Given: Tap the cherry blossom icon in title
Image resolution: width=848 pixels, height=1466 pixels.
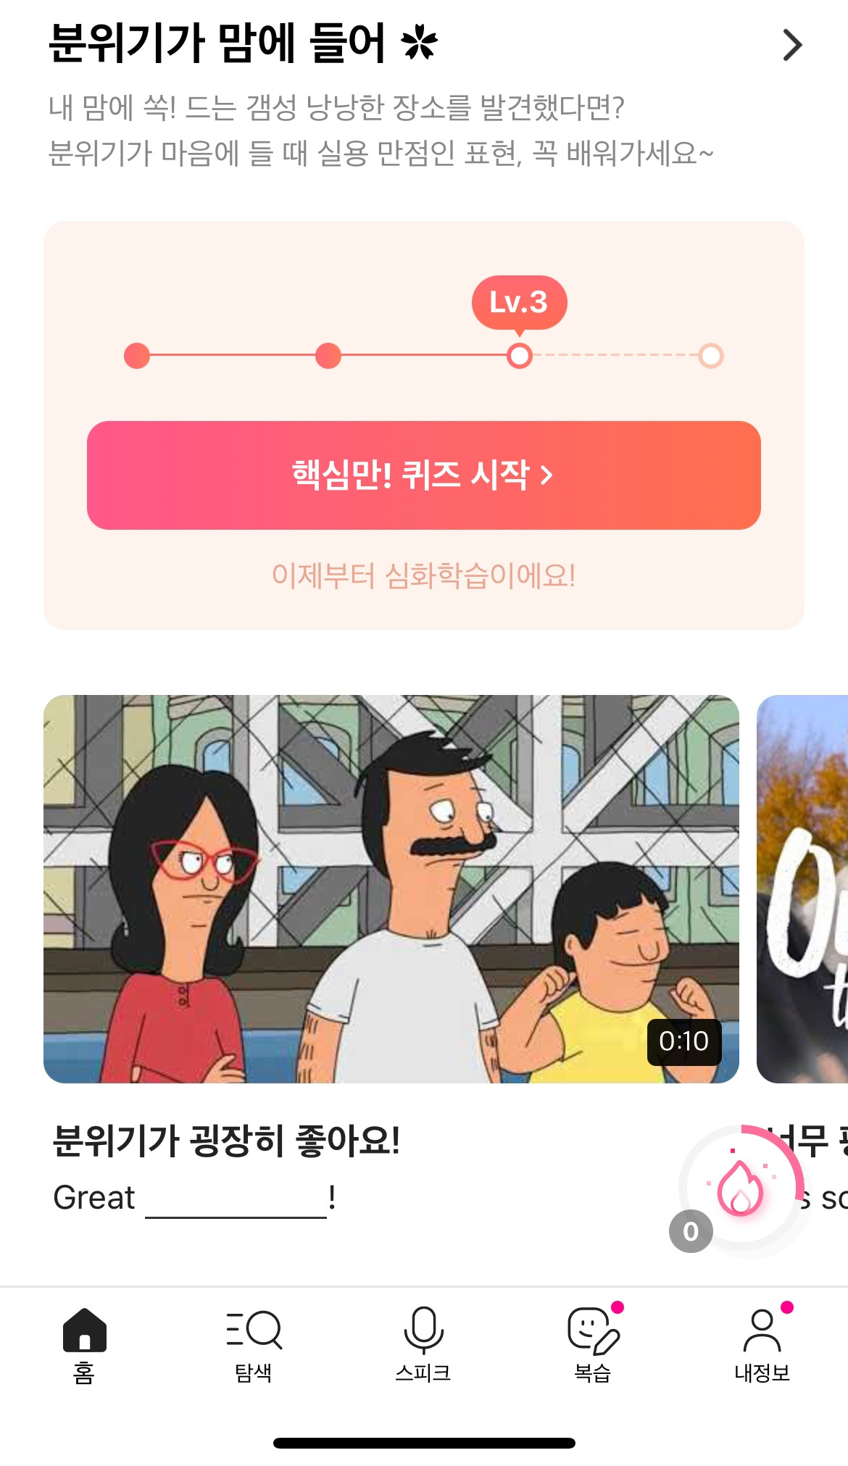Looking at the screenshot, I should [x=420, y=43].
